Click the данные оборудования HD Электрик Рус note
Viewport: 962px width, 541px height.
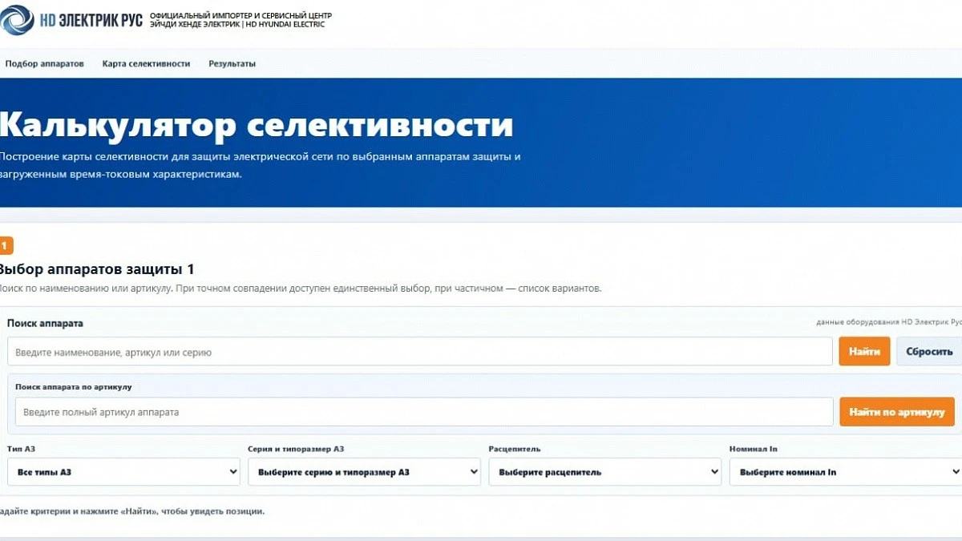889,322
